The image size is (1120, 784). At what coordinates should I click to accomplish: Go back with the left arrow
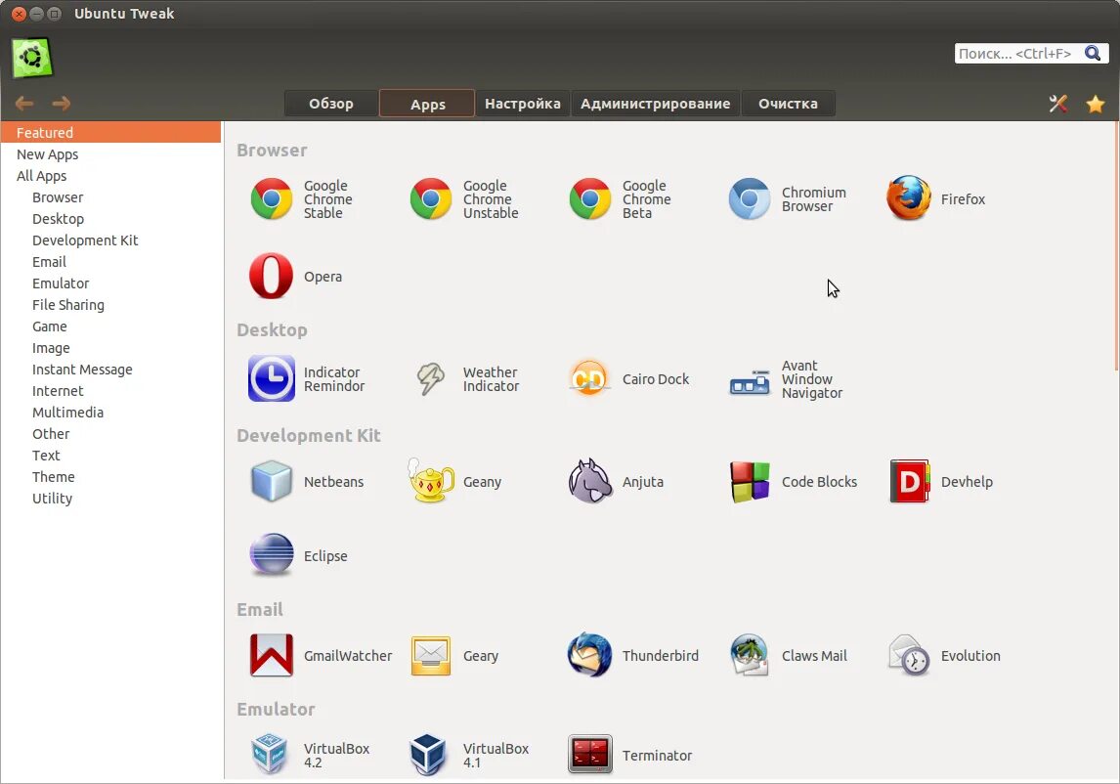point(24,104)
